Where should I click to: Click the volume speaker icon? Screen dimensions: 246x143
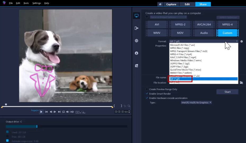pos(68,112)
